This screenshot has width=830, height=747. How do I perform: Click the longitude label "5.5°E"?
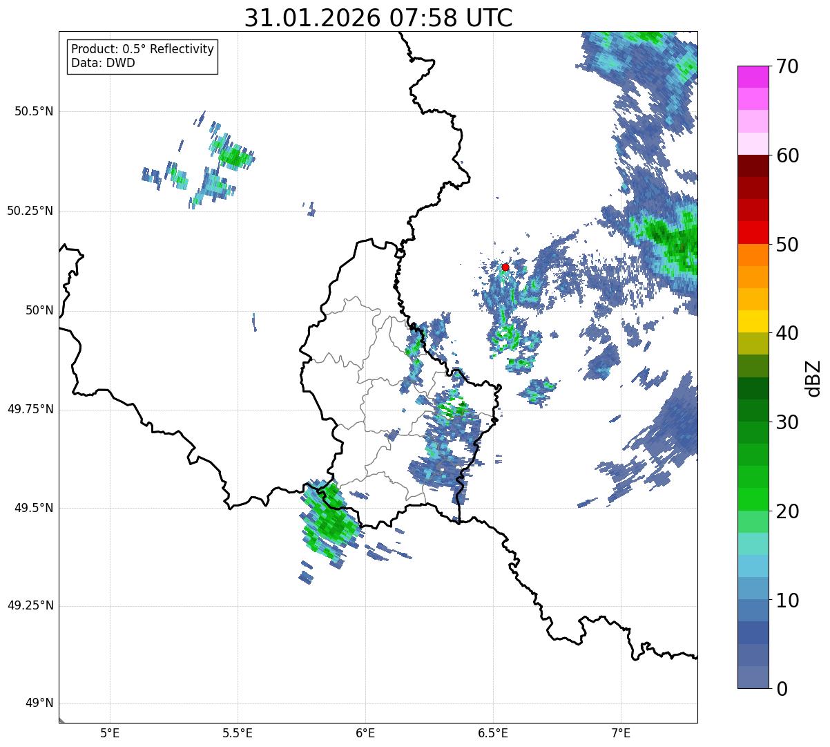[x=238, y=732]
